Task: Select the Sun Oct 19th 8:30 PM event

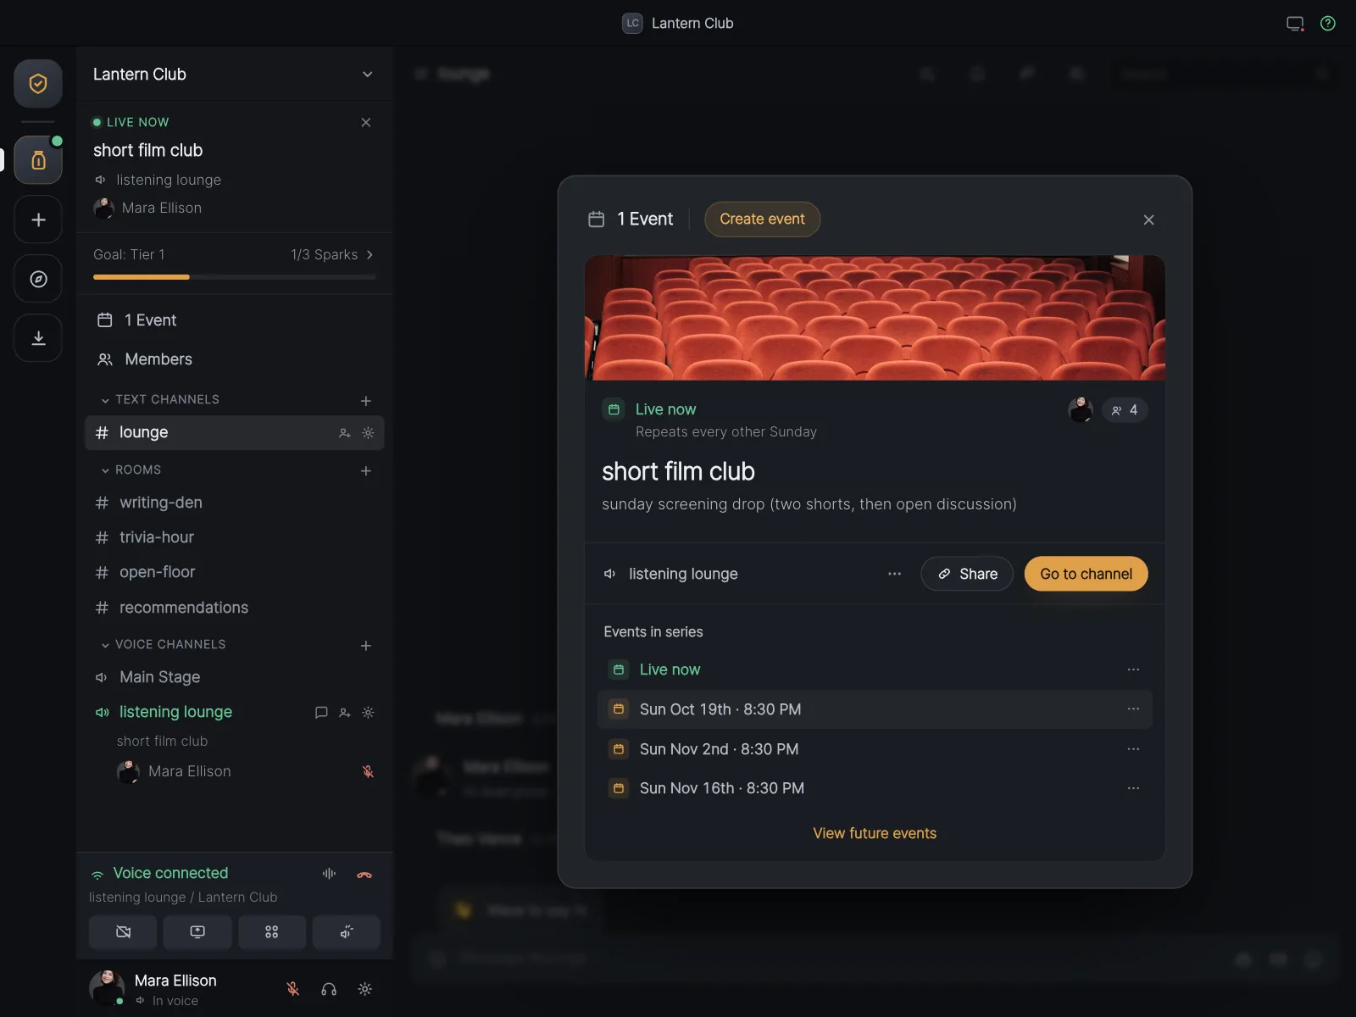Action: click(875, 709)
